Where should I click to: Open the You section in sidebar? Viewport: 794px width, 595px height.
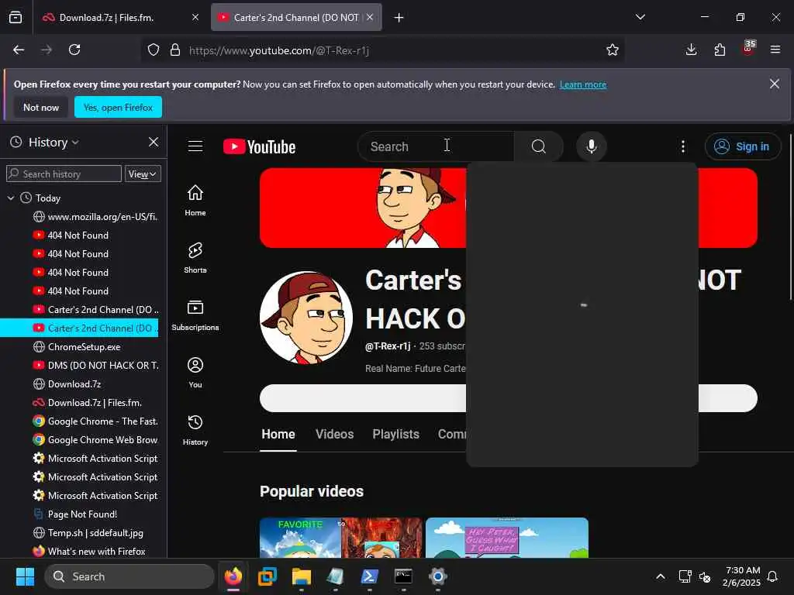(195, 373)
